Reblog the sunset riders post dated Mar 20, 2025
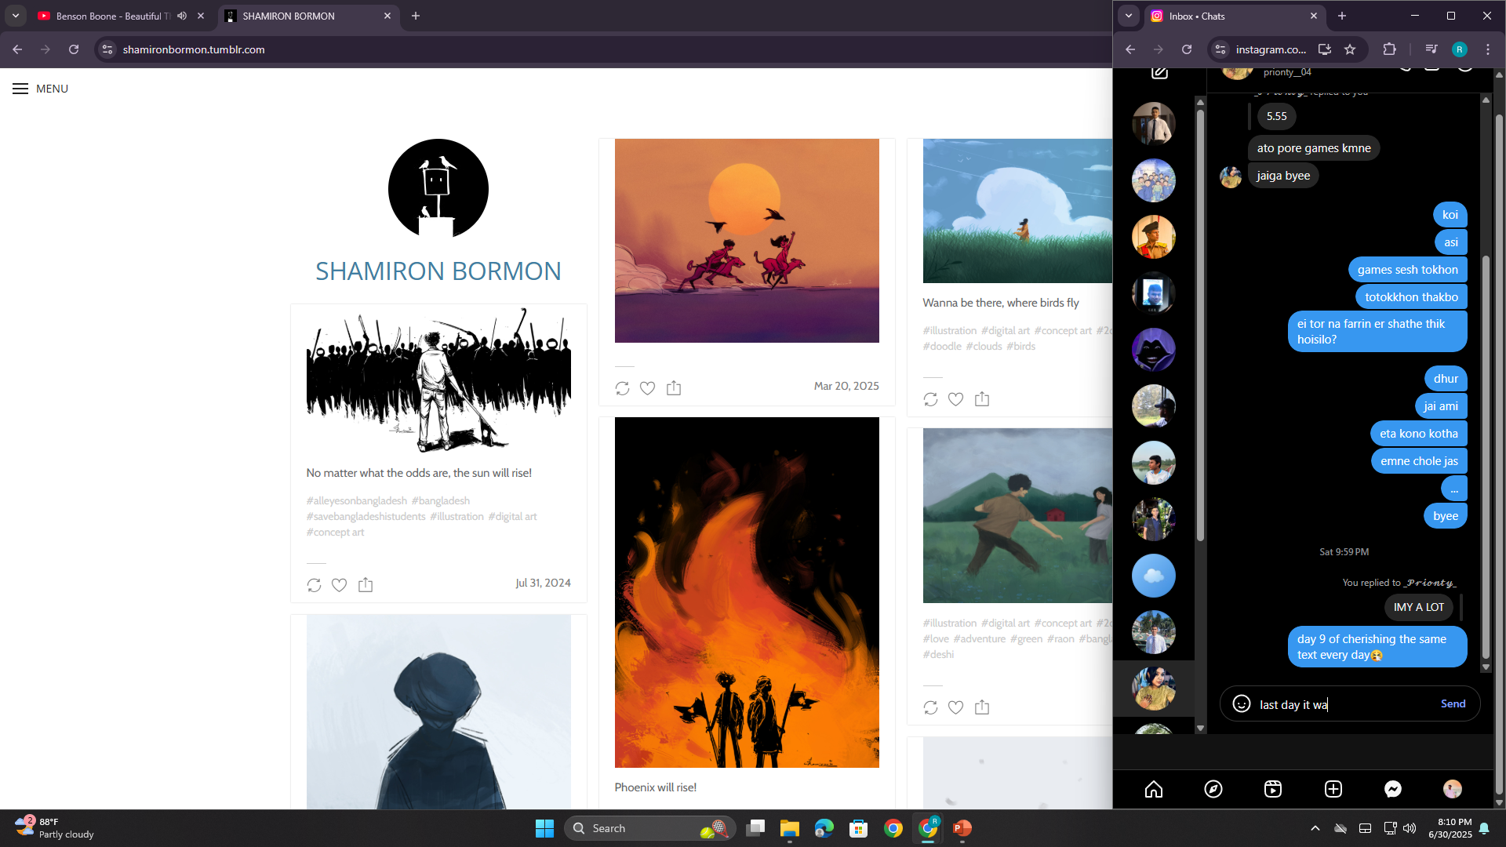The width and height of the screenshot is (1506, 847). [622, 388]
